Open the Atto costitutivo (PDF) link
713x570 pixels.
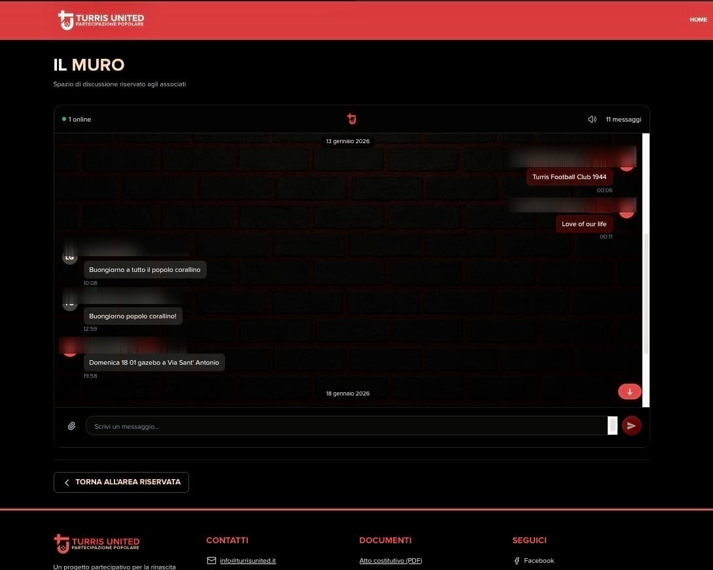coord(391,560)
